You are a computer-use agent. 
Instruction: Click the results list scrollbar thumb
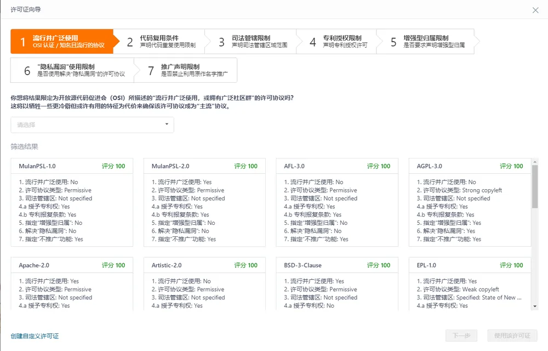click(535, 186)
